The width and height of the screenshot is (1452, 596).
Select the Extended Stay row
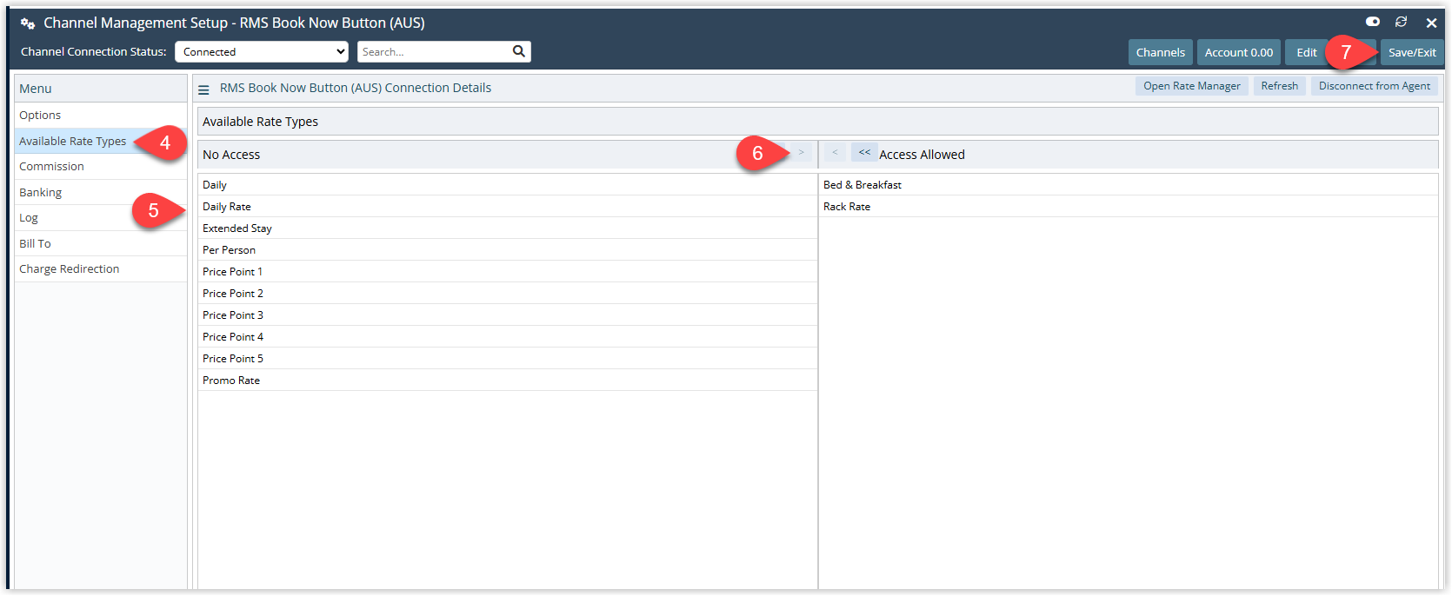tap(508, 228)
